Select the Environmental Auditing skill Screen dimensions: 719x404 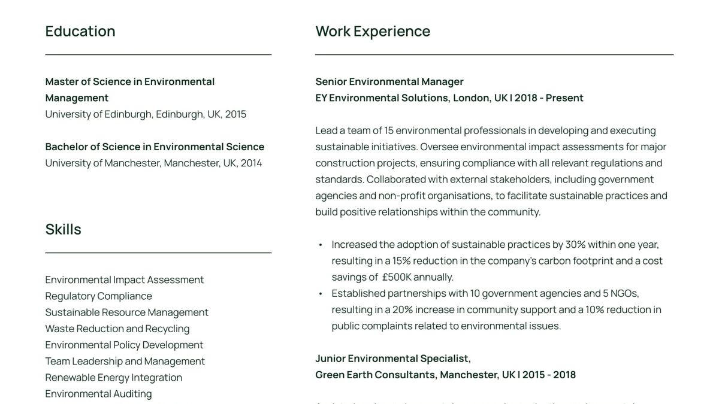tap(98, 394)
